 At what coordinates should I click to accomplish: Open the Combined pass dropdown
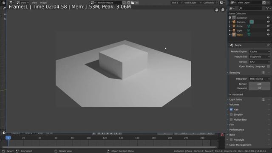pos(210,3)
